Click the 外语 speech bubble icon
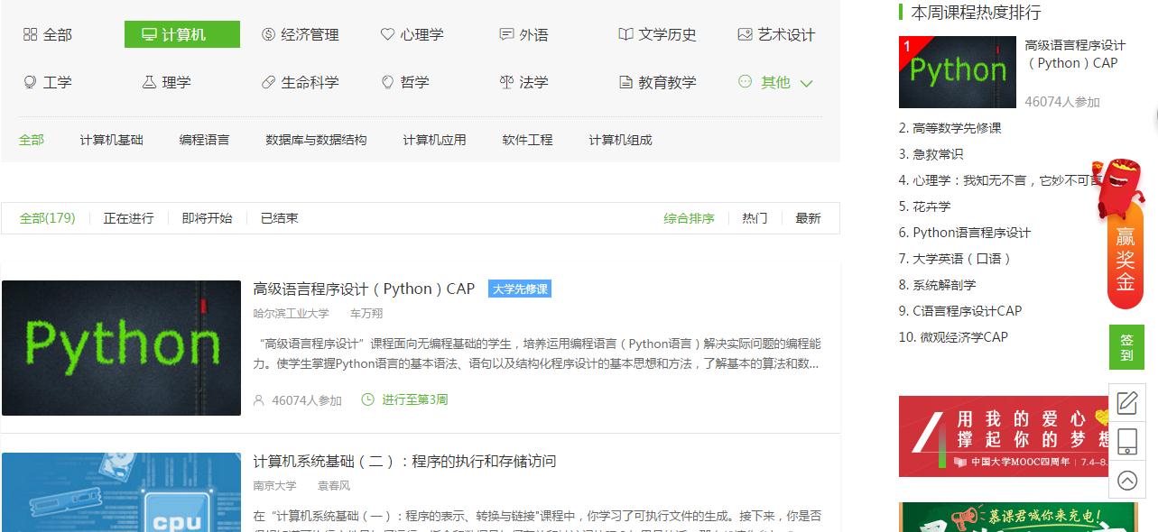The width and height of the screenshot is (1158, 532). pyautogui.click(x=506, y=34)
